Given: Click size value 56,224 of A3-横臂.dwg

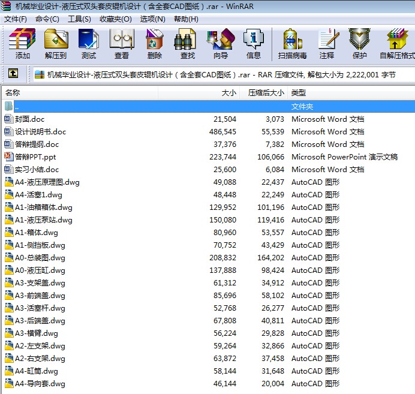Looking at the screenshot, I should click(x=225, y=333).
